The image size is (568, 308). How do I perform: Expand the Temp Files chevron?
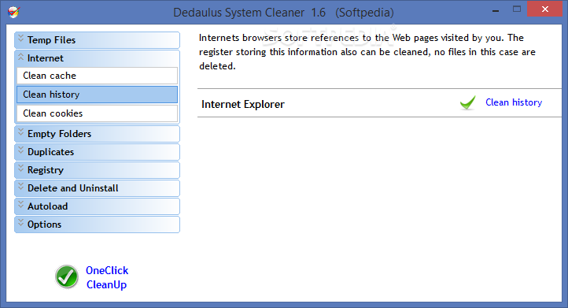tap(20, 38)
